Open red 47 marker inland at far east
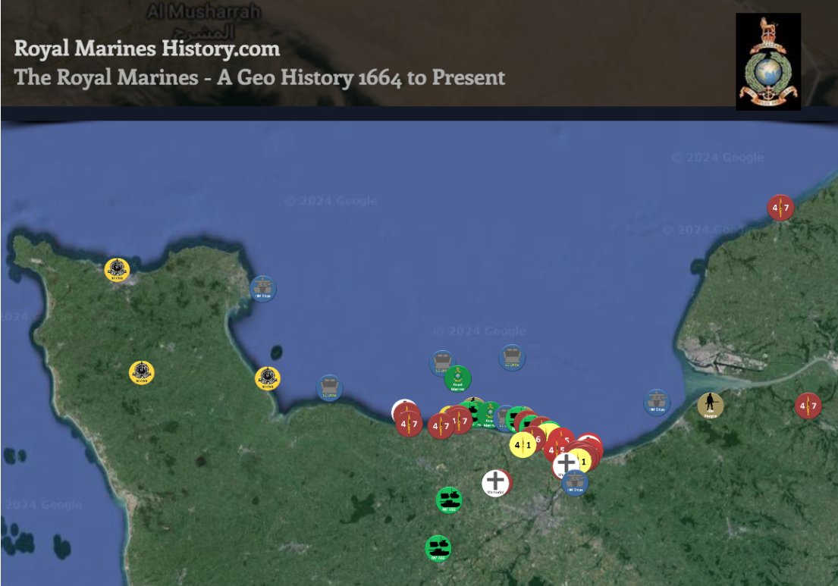The height and width of the screenshot is (586, 838). 808,406
